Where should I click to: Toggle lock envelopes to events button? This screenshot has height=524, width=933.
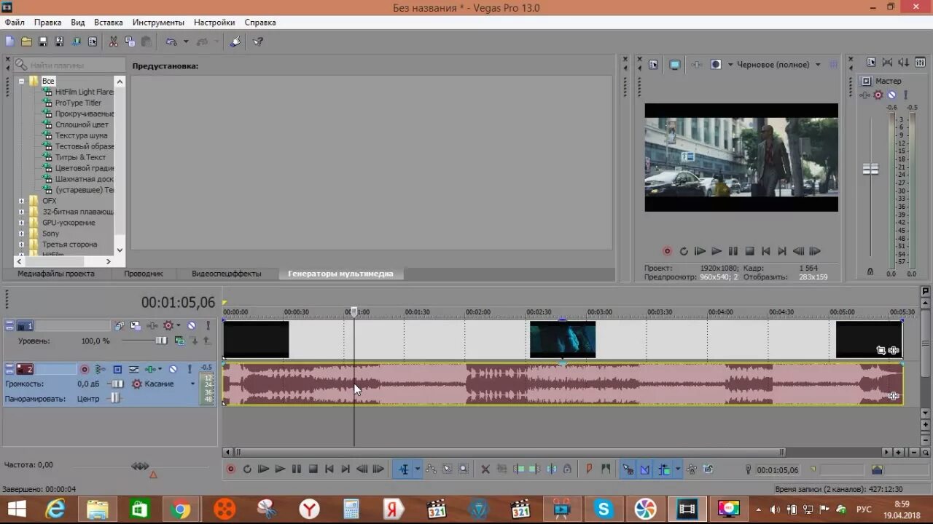[692, 469]
